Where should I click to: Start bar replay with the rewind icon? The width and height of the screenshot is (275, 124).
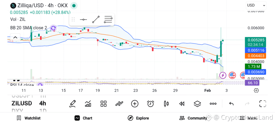tap(182, 104)
